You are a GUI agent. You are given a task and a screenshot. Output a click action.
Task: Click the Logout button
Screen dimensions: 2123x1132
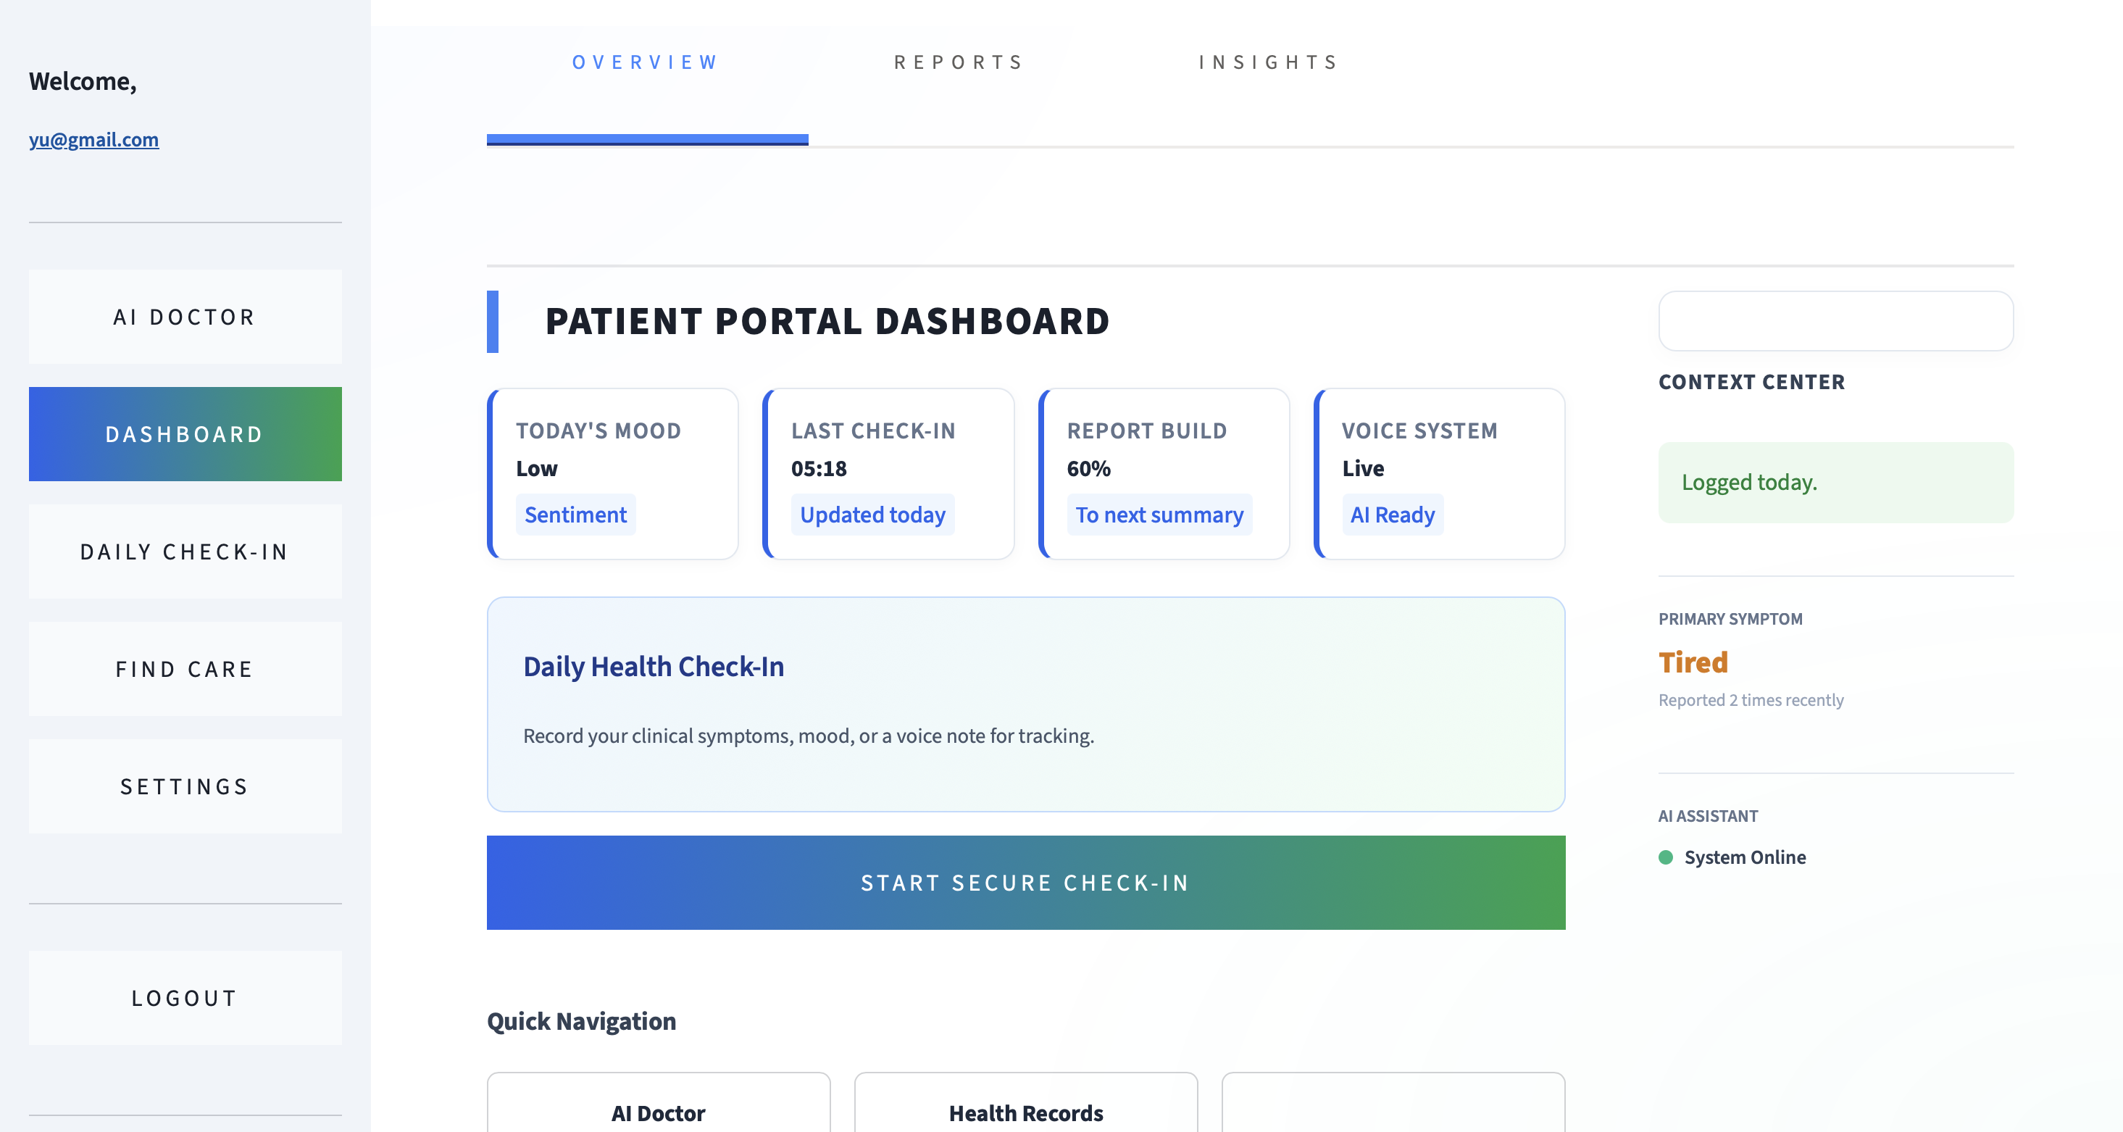pos(185,998)
